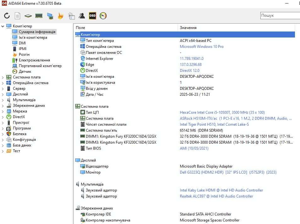This screenshot has height=224, width=300.
Task: Click the Refresh toolbar icon
Action: 7,16
